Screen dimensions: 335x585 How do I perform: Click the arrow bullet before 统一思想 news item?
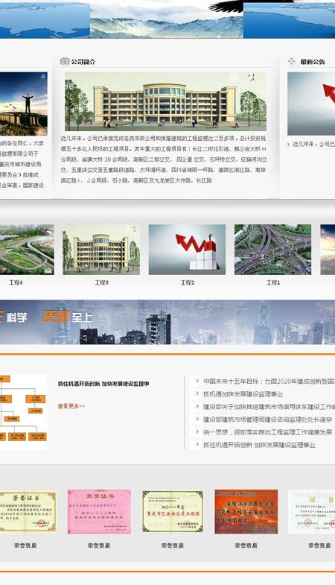tap(197, 431)
